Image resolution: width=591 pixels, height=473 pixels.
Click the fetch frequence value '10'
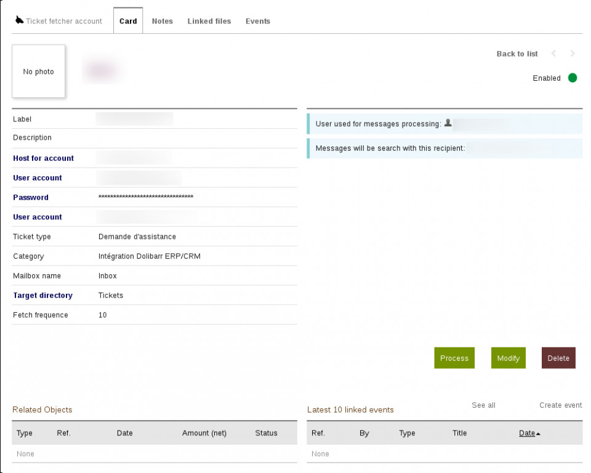pyautogui.click(x=103, y=315)
